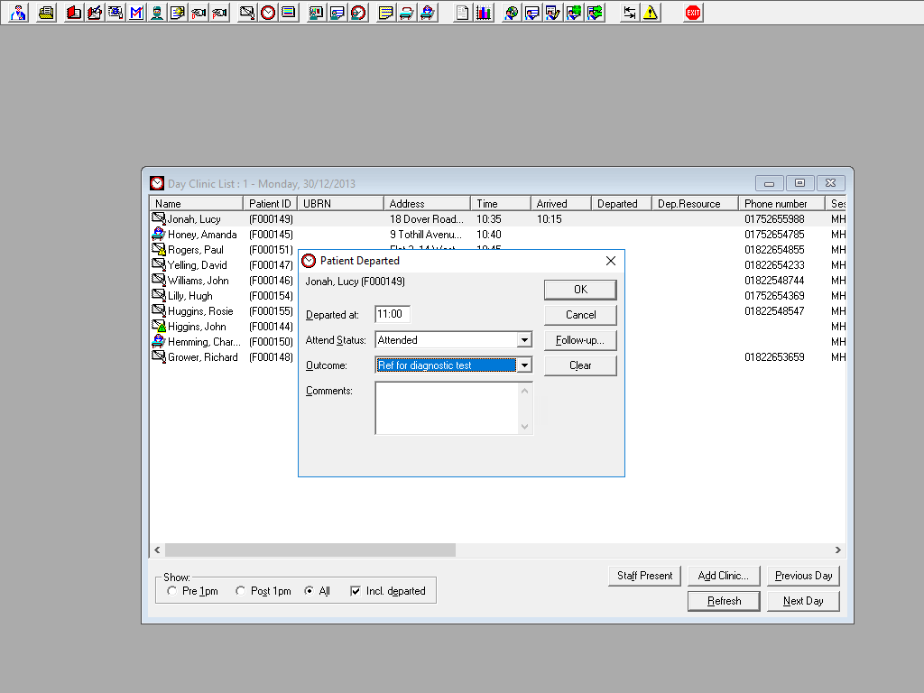Click the scroll left arrow of clinic list
The image size is (924, 693).
pos(157,550)
